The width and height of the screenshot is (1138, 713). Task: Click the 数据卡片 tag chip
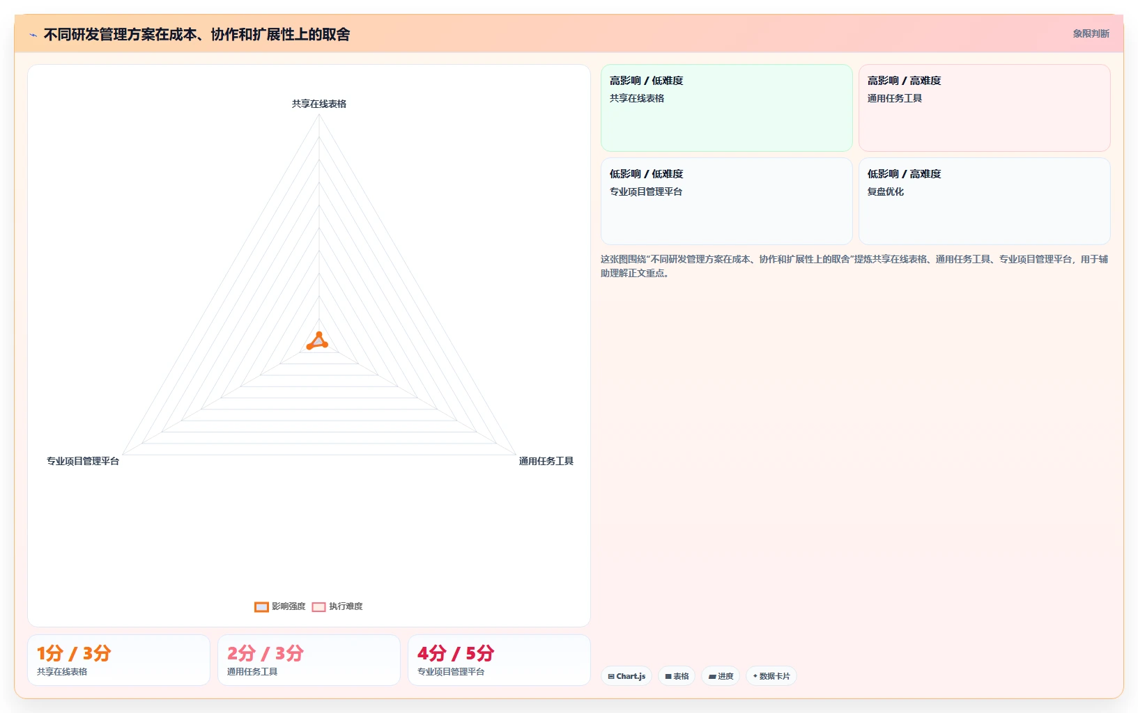pos(771,676)
